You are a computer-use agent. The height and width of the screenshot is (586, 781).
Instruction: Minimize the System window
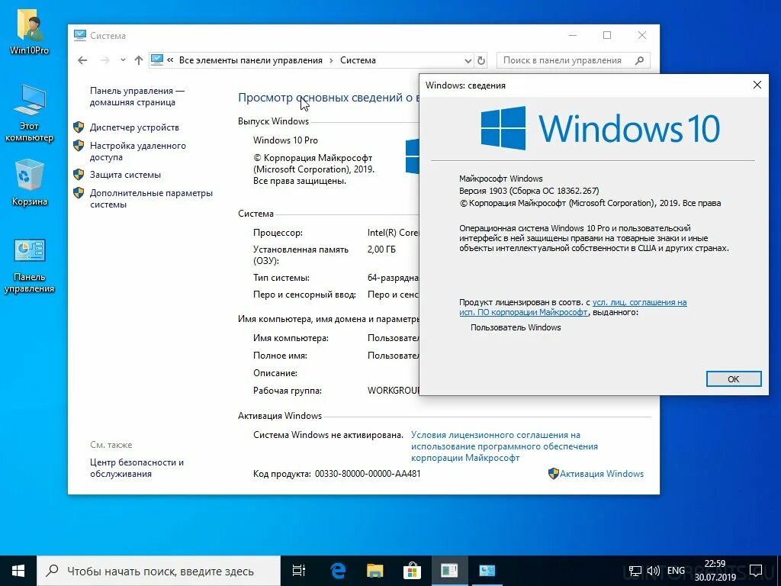click(573, 35)
